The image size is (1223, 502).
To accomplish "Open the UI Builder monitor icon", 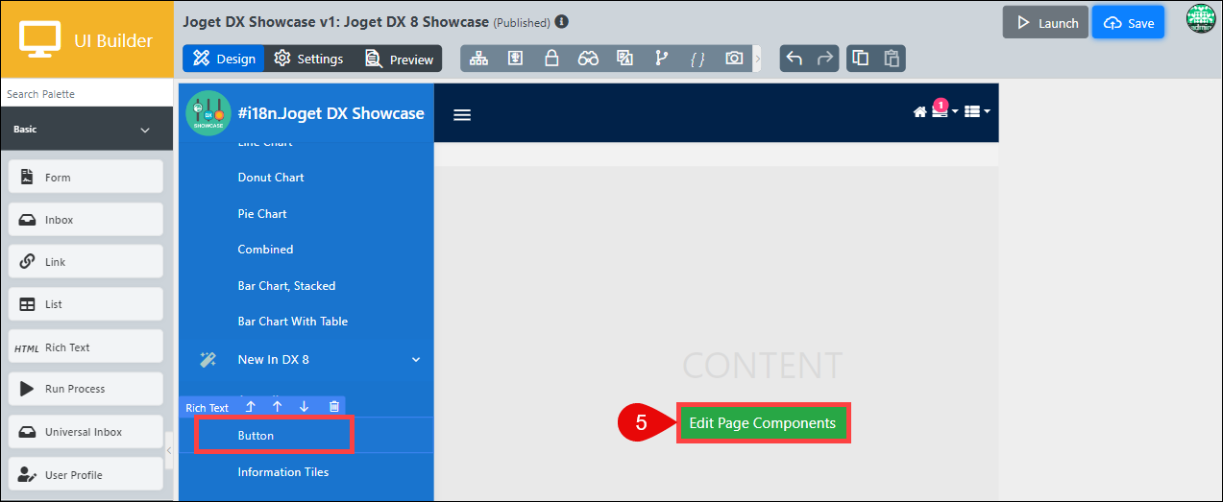I will point(38,40).
